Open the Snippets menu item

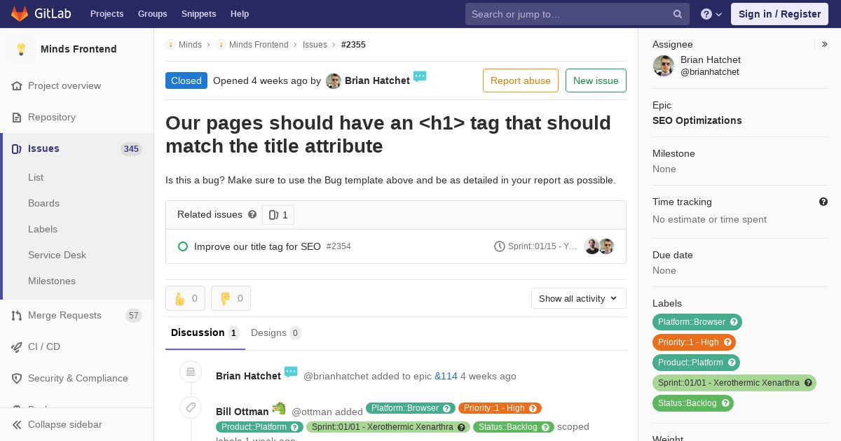[198, 14]
